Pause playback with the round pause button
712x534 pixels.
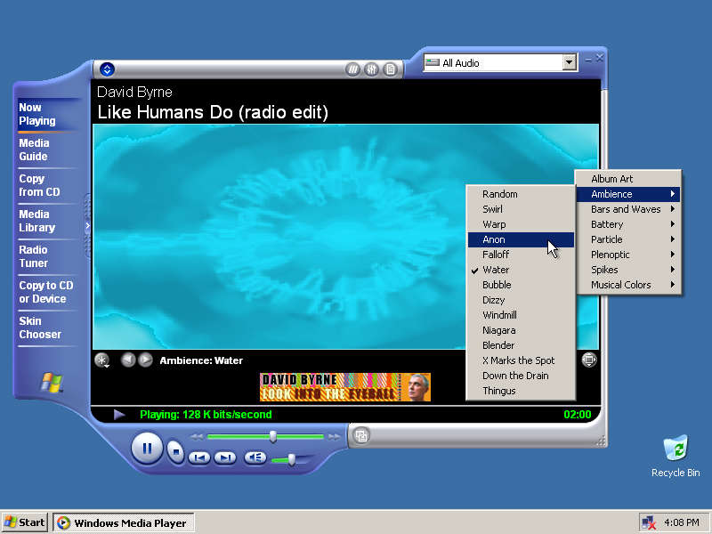(147, 448)
